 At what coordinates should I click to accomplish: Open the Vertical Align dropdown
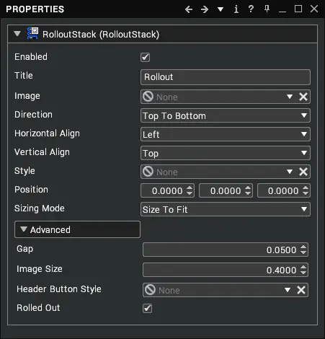(226, 153)
